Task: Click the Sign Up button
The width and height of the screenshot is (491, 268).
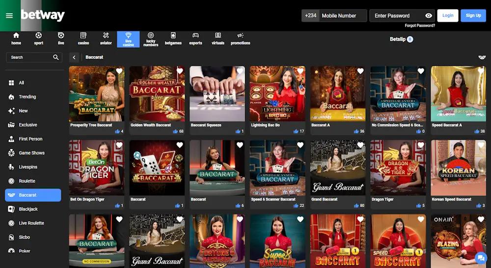Action: 473,15
